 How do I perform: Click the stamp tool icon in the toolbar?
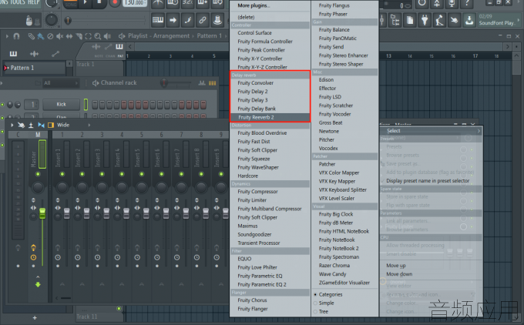tap(217, 20)
